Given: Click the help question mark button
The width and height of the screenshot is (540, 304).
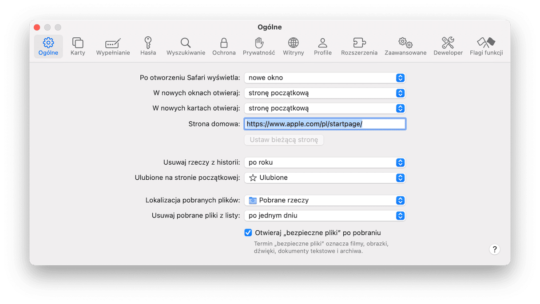Looking at the screenshot, I should pyautogui.click(x=494, y=249).
